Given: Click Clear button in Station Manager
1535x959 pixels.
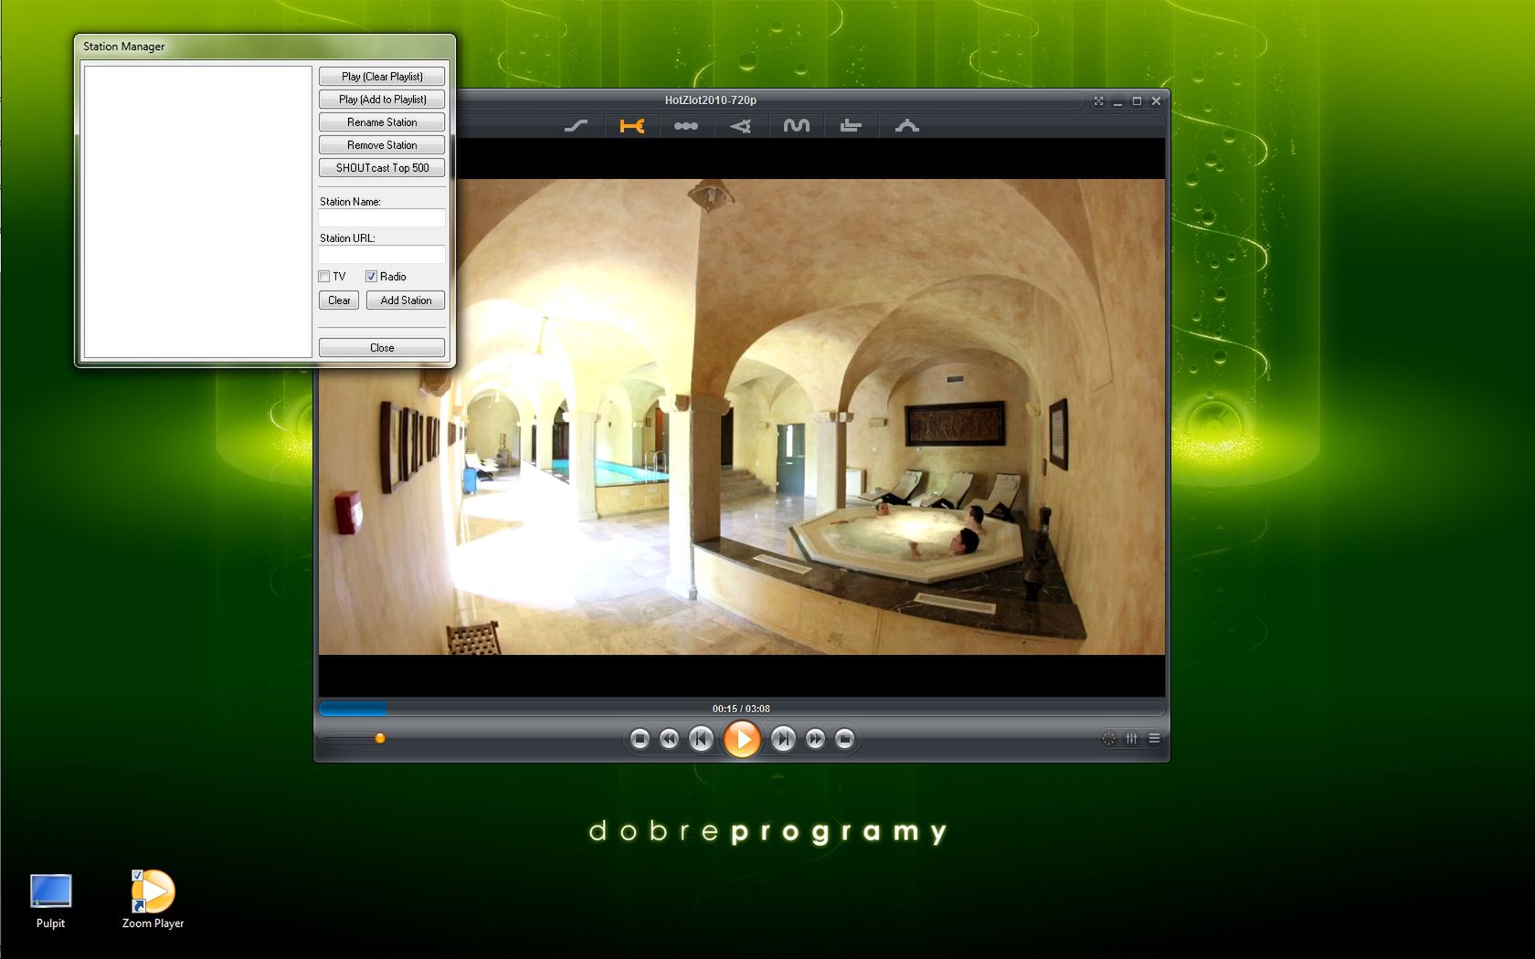Looking at the screenshot, I should [339, 300].
